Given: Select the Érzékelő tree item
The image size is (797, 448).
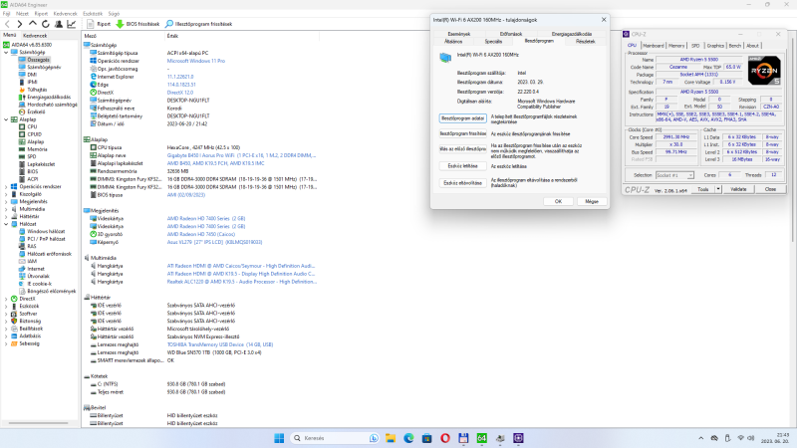Looking at the screenshot, I should (36, 112).
